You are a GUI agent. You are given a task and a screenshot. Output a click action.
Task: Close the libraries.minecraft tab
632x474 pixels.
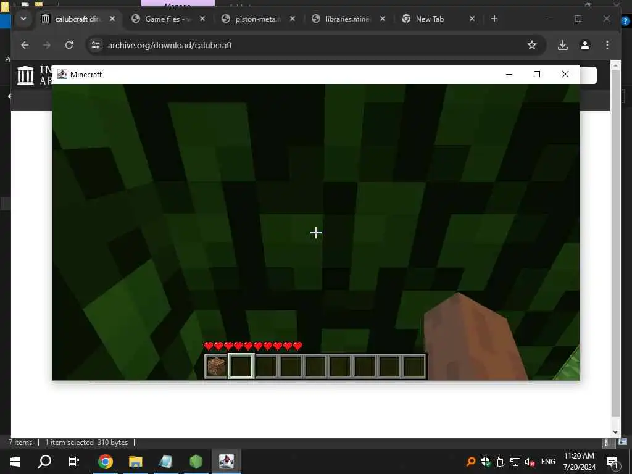383,19
